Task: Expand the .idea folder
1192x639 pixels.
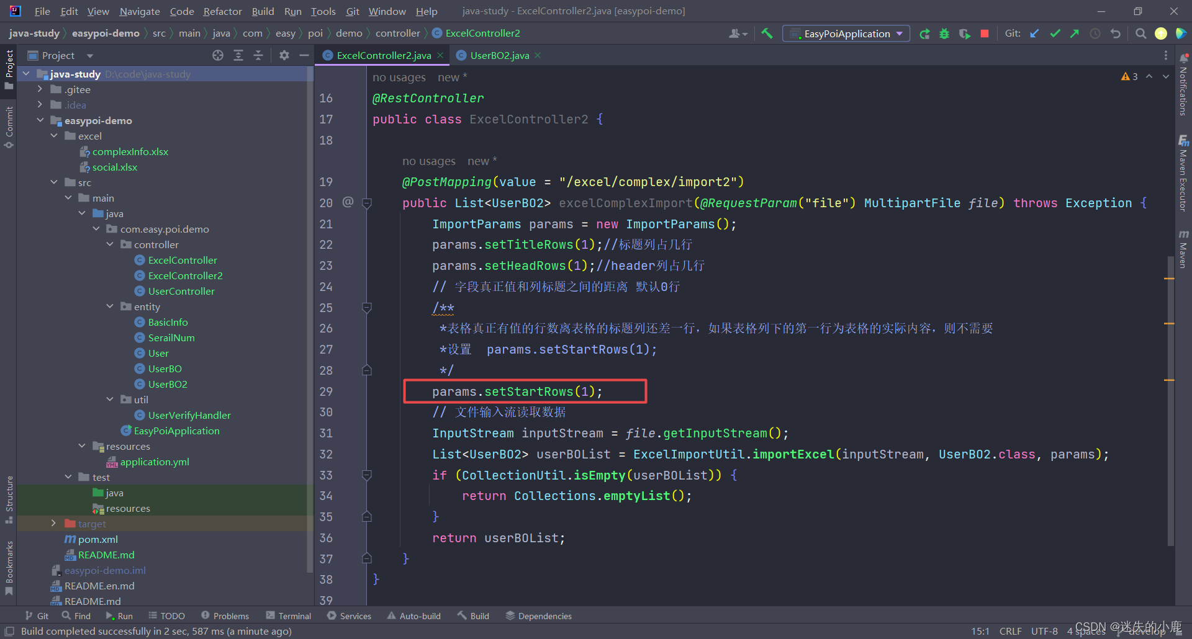Action: tap(40, 105)
